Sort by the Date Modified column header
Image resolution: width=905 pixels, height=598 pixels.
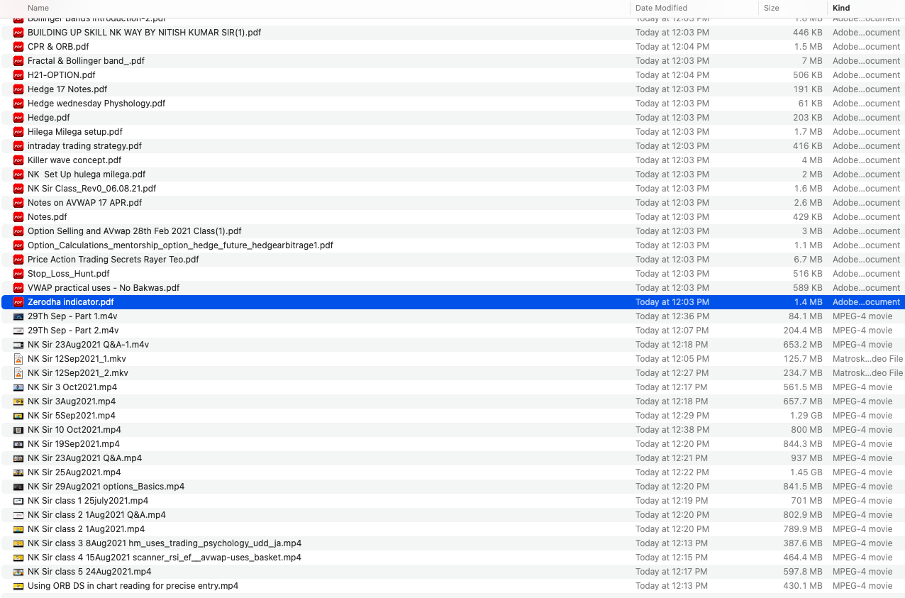click(x=661, y=8)
